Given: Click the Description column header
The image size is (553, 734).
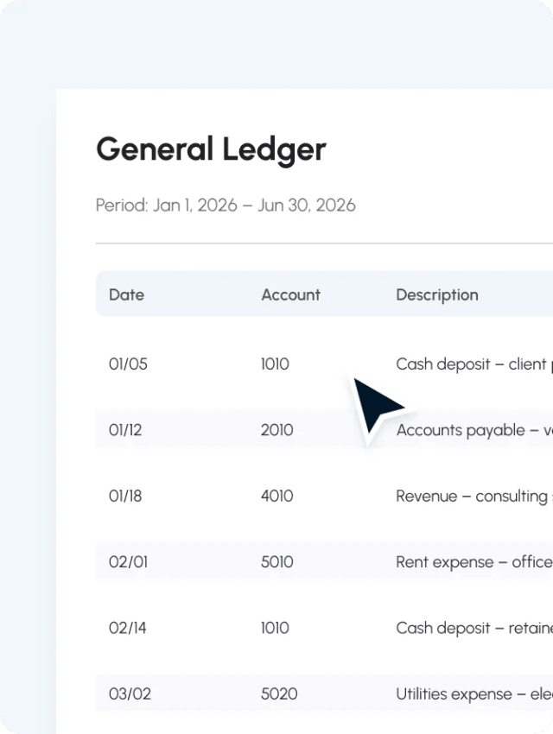Looking at the screenshot, I should pyautogui.click(x=437, y=295).
